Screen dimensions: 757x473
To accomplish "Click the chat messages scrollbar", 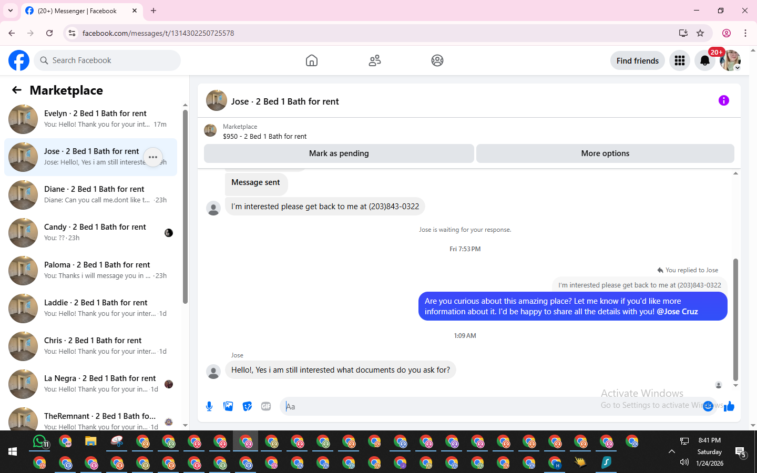I will pos(735,320).
